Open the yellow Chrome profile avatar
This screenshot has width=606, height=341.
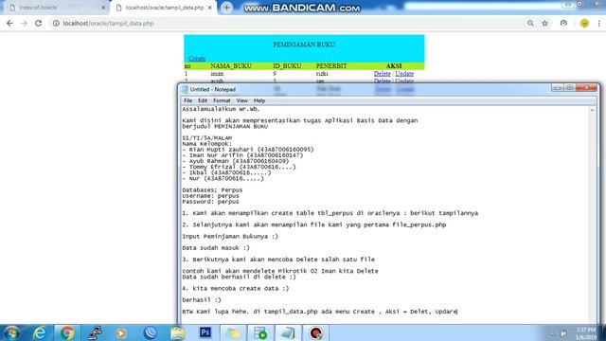584,23
